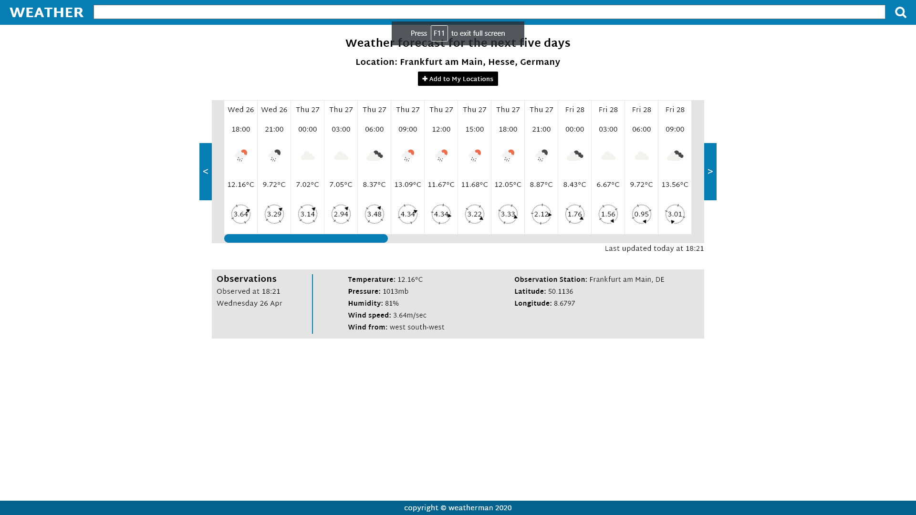Viewport: 916px width, 515px height.
Task: Click the 6.67°C temperature value
Action: [608, 185]
